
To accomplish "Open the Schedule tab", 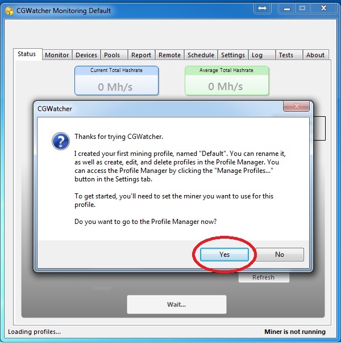I will [x=201, y=55].
